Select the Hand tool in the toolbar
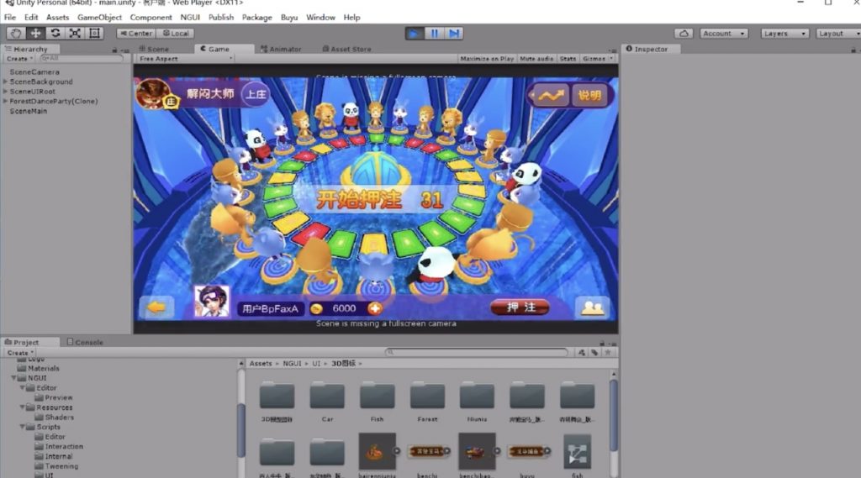Image resolution: width=861 pixels, height=478 pixels. point(16,34)
